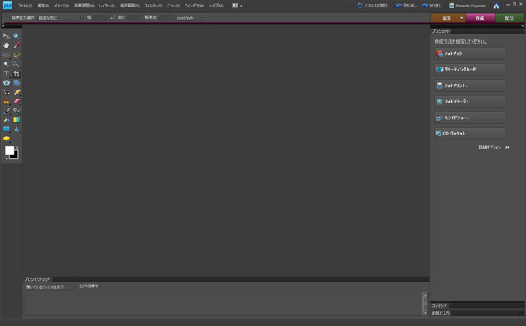Open the フィルター (Filter) menu
This screenshot has height=326, width=526.
(x=154, y=6)
